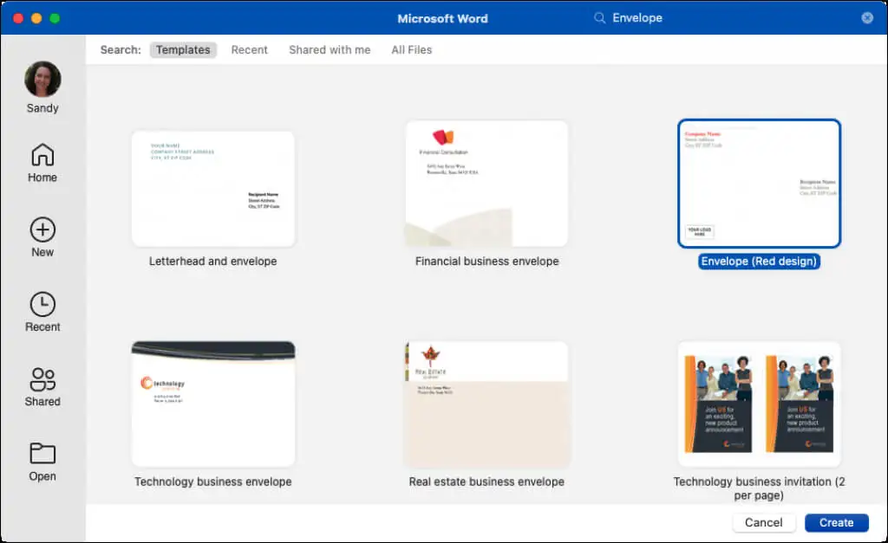The image size is (888, 543).
Task: Click the 'Letterhead and envelope' label
Action: [213, 262]
